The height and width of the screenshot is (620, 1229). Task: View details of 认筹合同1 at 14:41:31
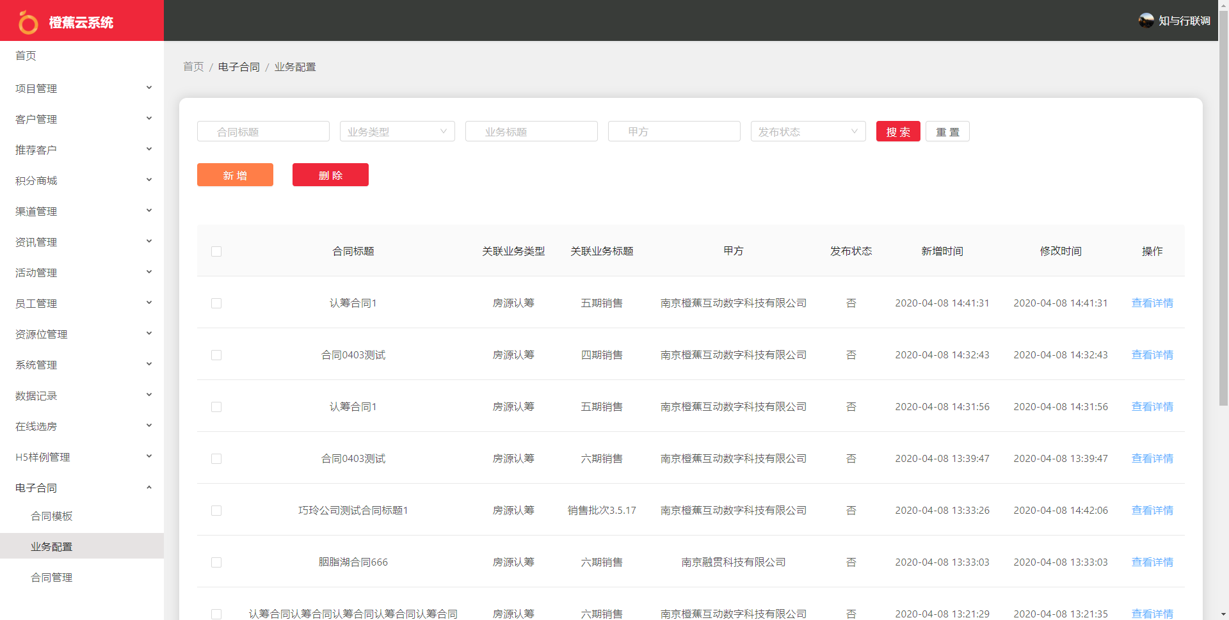tap(1152, 303)
